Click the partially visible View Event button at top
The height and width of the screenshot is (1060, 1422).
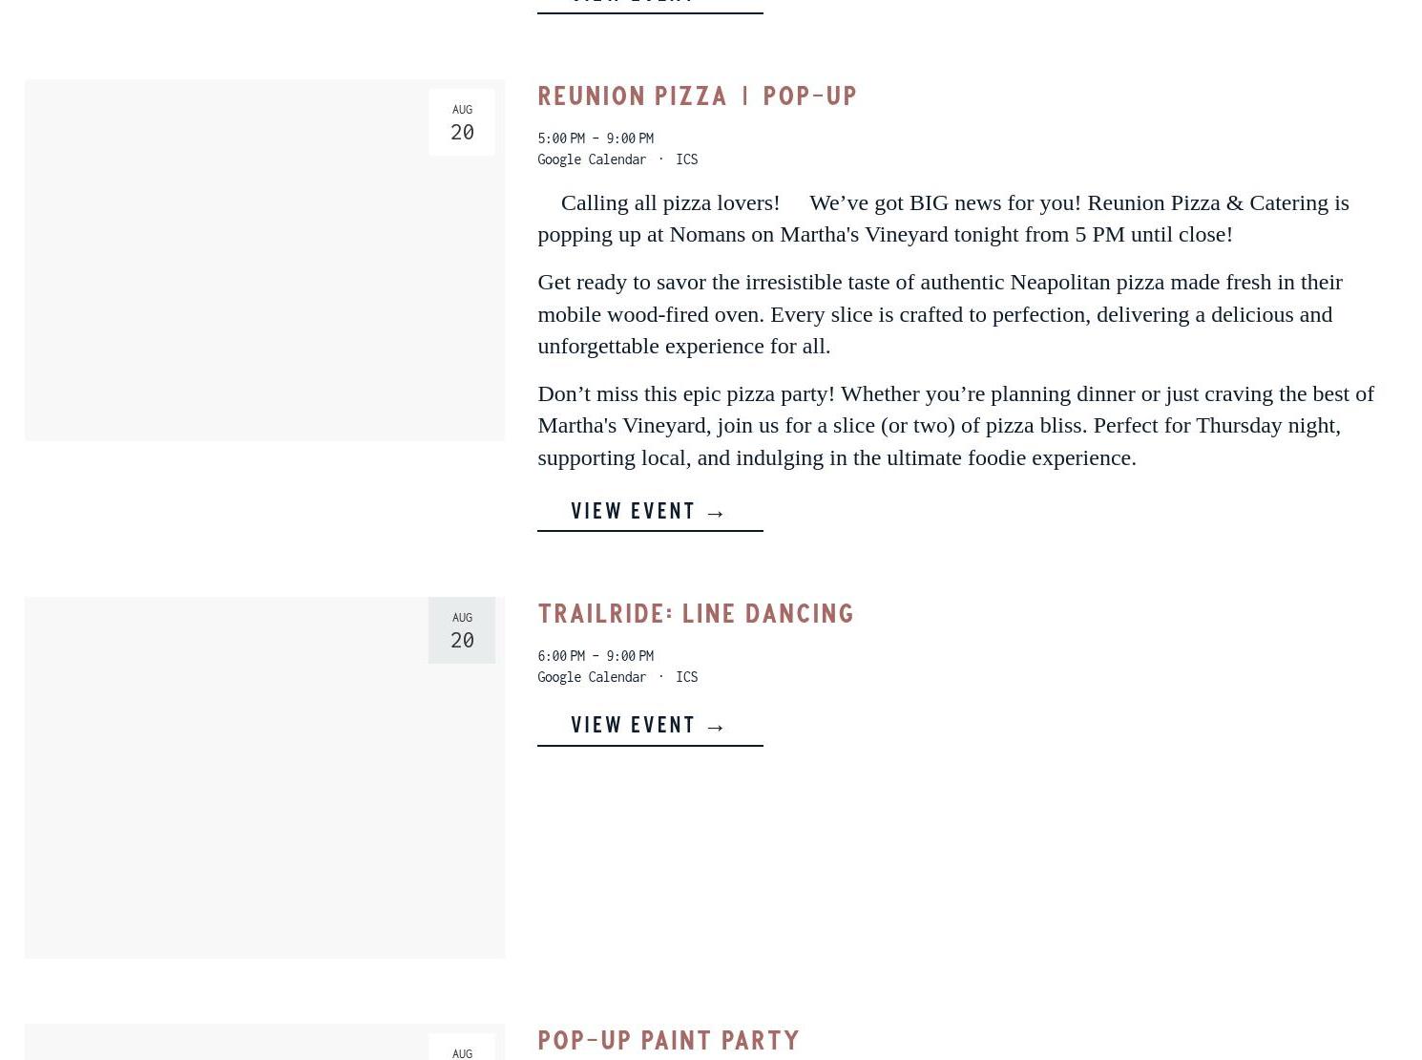point(649,5)
